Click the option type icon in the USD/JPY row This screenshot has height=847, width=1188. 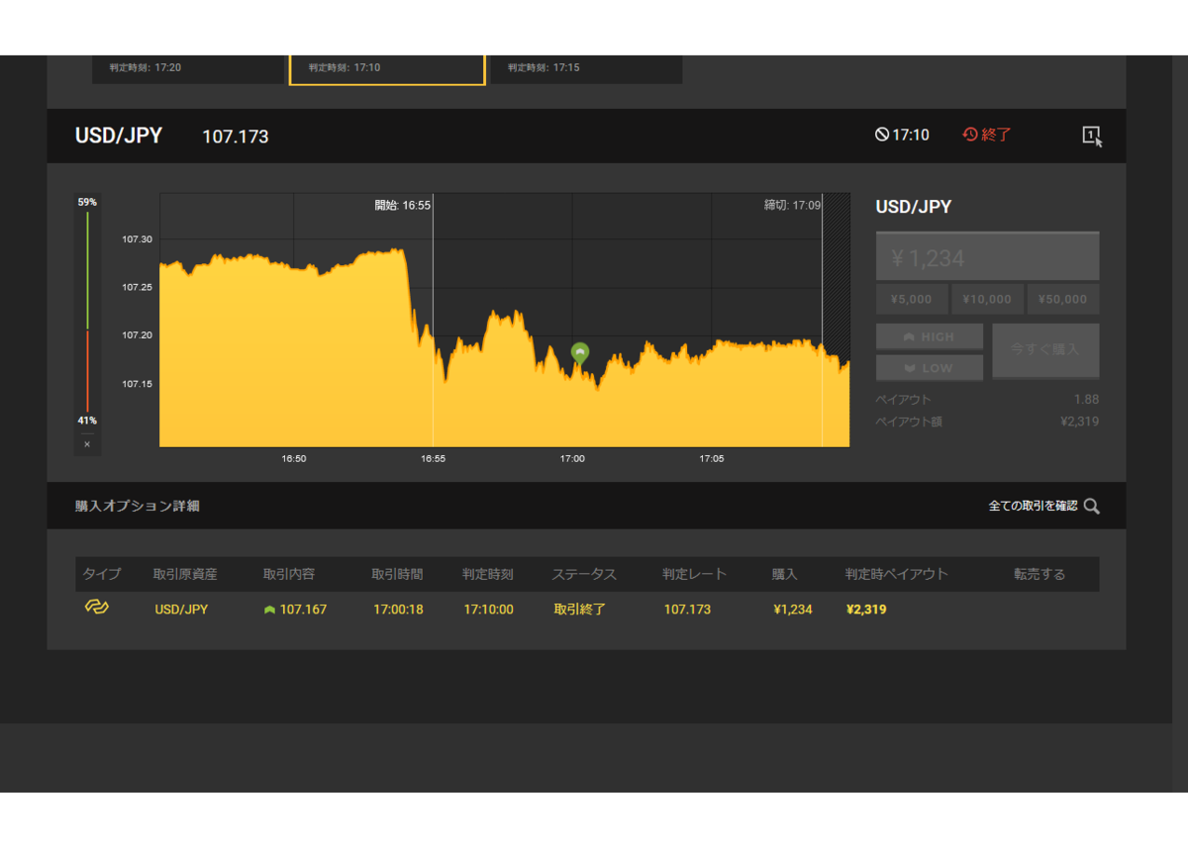tap(96, 608)
